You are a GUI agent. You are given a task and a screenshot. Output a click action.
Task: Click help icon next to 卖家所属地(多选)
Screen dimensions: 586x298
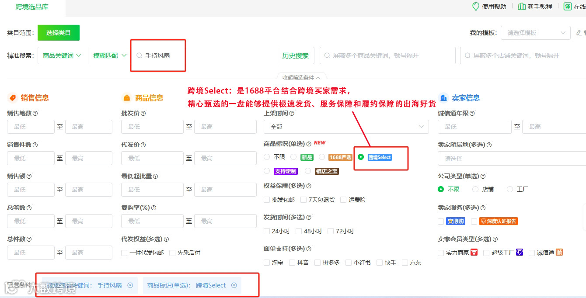coord(489,145)
